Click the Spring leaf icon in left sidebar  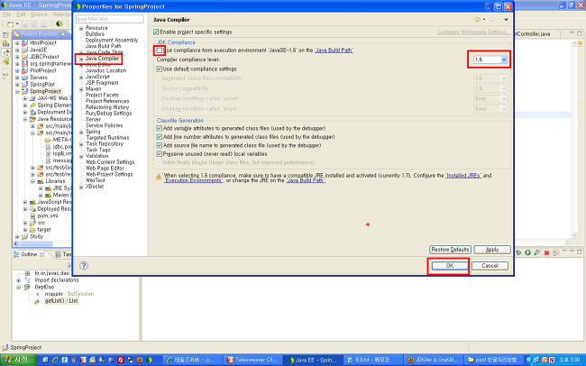[x=6, y=61]
